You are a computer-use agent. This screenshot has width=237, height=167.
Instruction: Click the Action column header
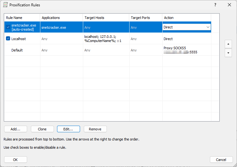tap(187, 18)
